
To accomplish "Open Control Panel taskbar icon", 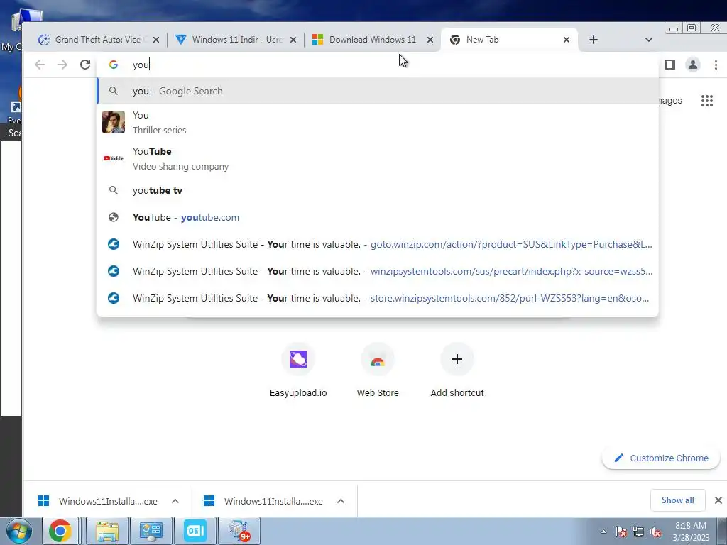I will click(151, 531).
